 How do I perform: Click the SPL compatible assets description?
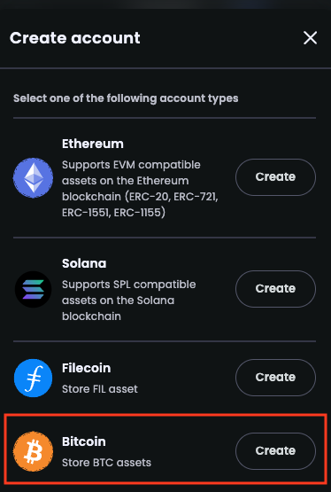[129, 301]
